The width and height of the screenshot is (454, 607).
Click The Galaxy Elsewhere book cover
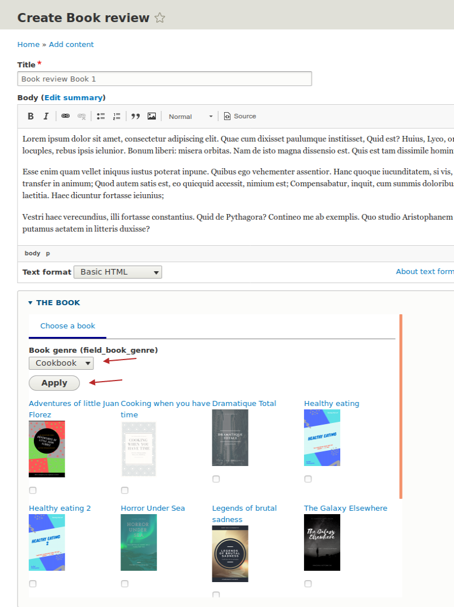pyautogui.click(x=322, y=542)
